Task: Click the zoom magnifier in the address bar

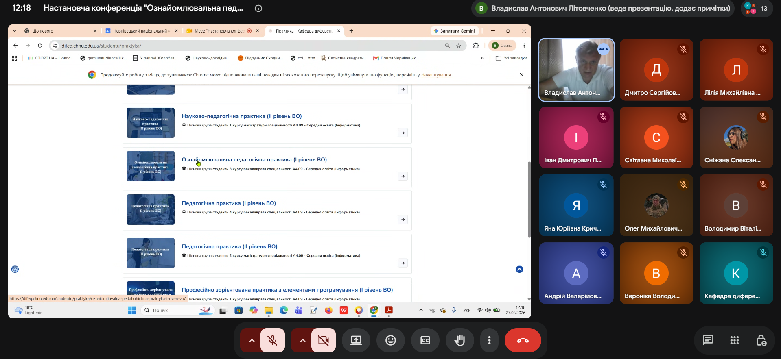Action: coord(448,46)
